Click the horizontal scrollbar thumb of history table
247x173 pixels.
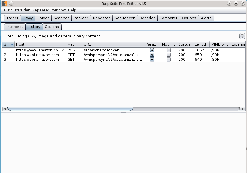click(x=70, y=109)
